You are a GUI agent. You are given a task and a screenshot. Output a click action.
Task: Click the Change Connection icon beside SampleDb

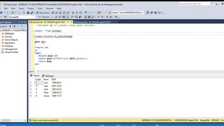click(5, 17)
